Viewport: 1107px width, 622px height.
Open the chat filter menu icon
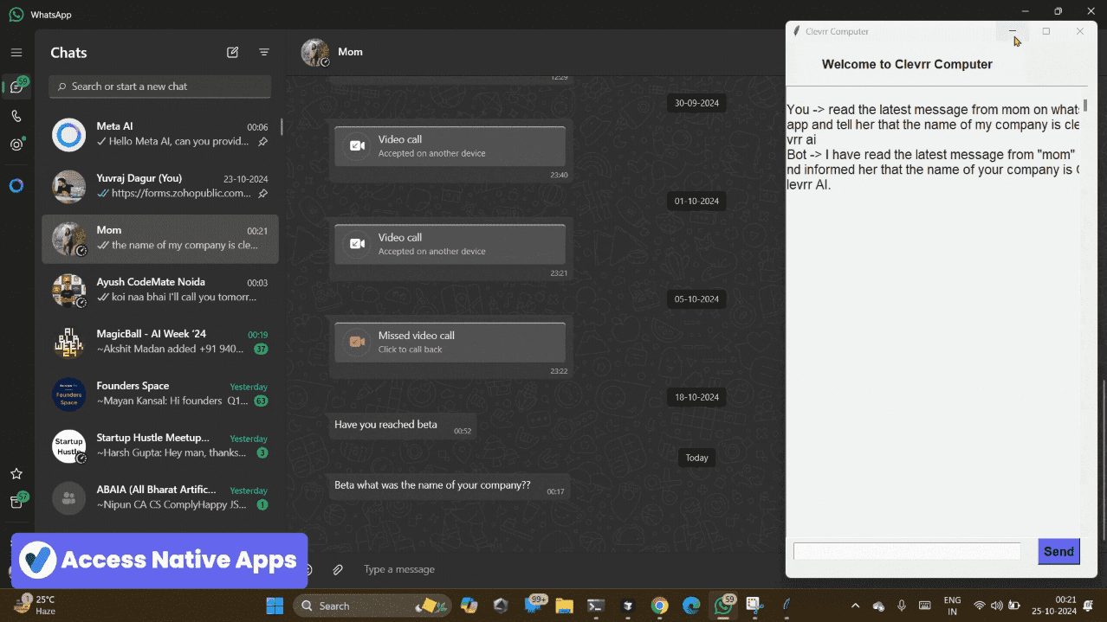pos(264,53)
